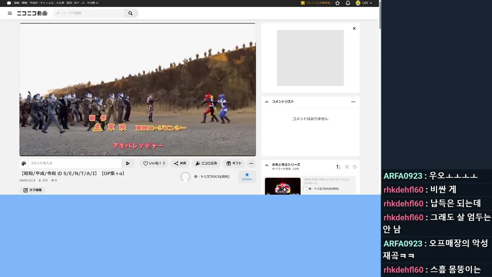Open ニコニ広告 advertise button
The image size is (492, 277).
click(x=206, y=163)
